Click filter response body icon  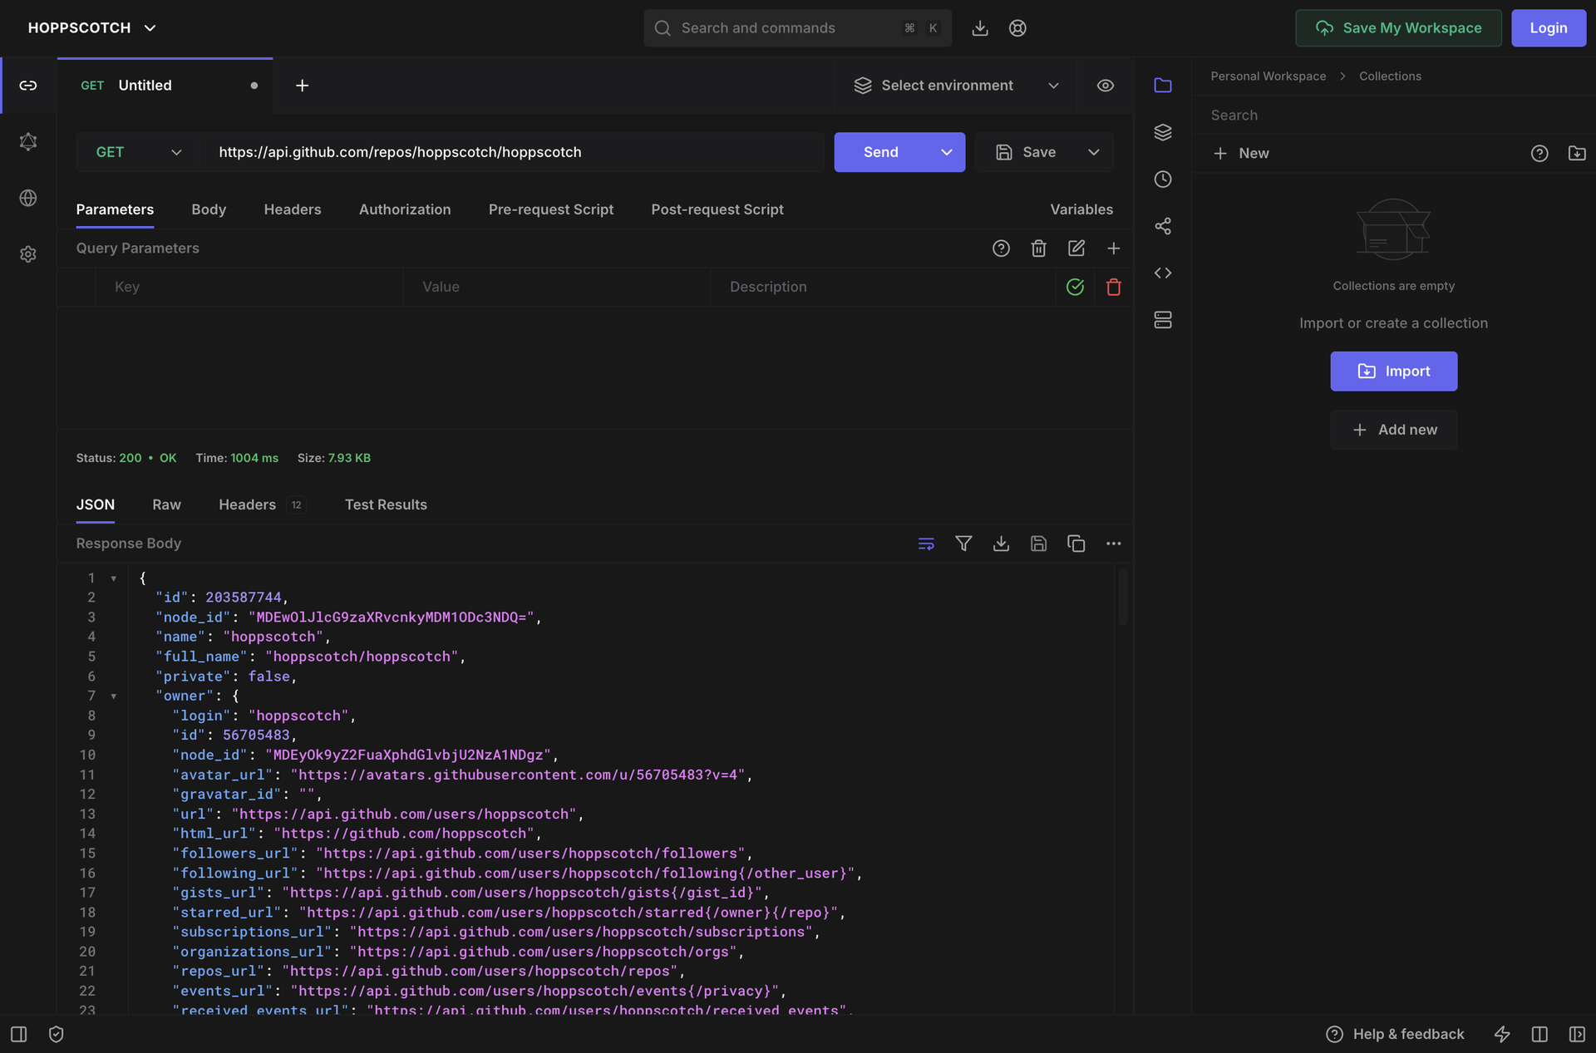pos(963,544)
